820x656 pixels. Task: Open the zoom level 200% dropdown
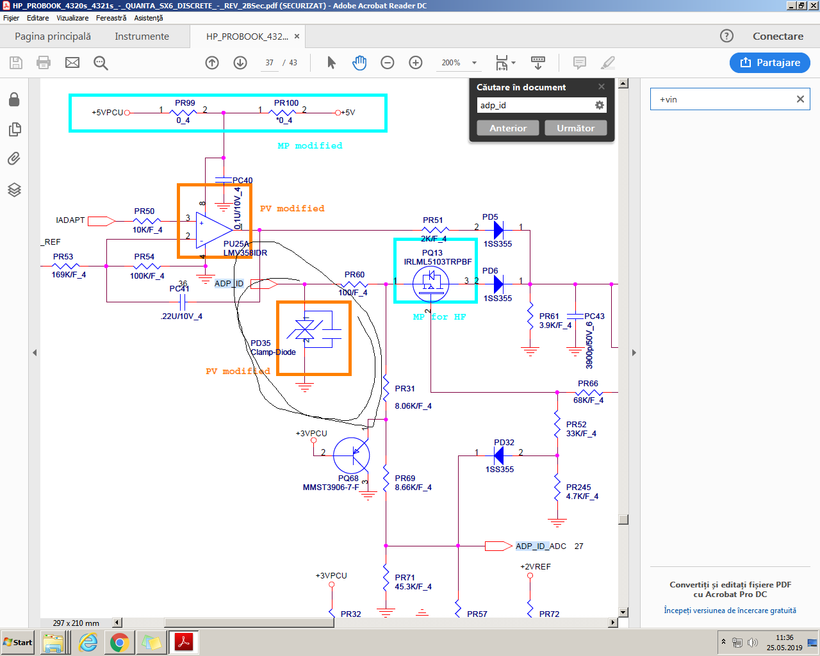(x=474, y=63)
